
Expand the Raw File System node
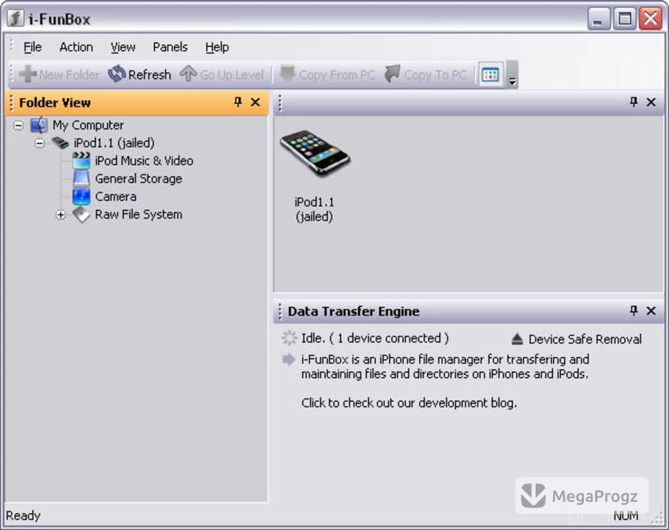point(61,215)
